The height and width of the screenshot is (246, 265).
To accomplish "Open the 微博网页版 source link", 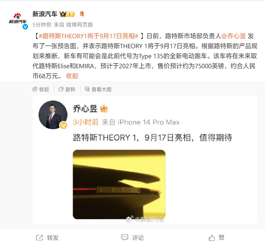I will (x=80, y=25).
